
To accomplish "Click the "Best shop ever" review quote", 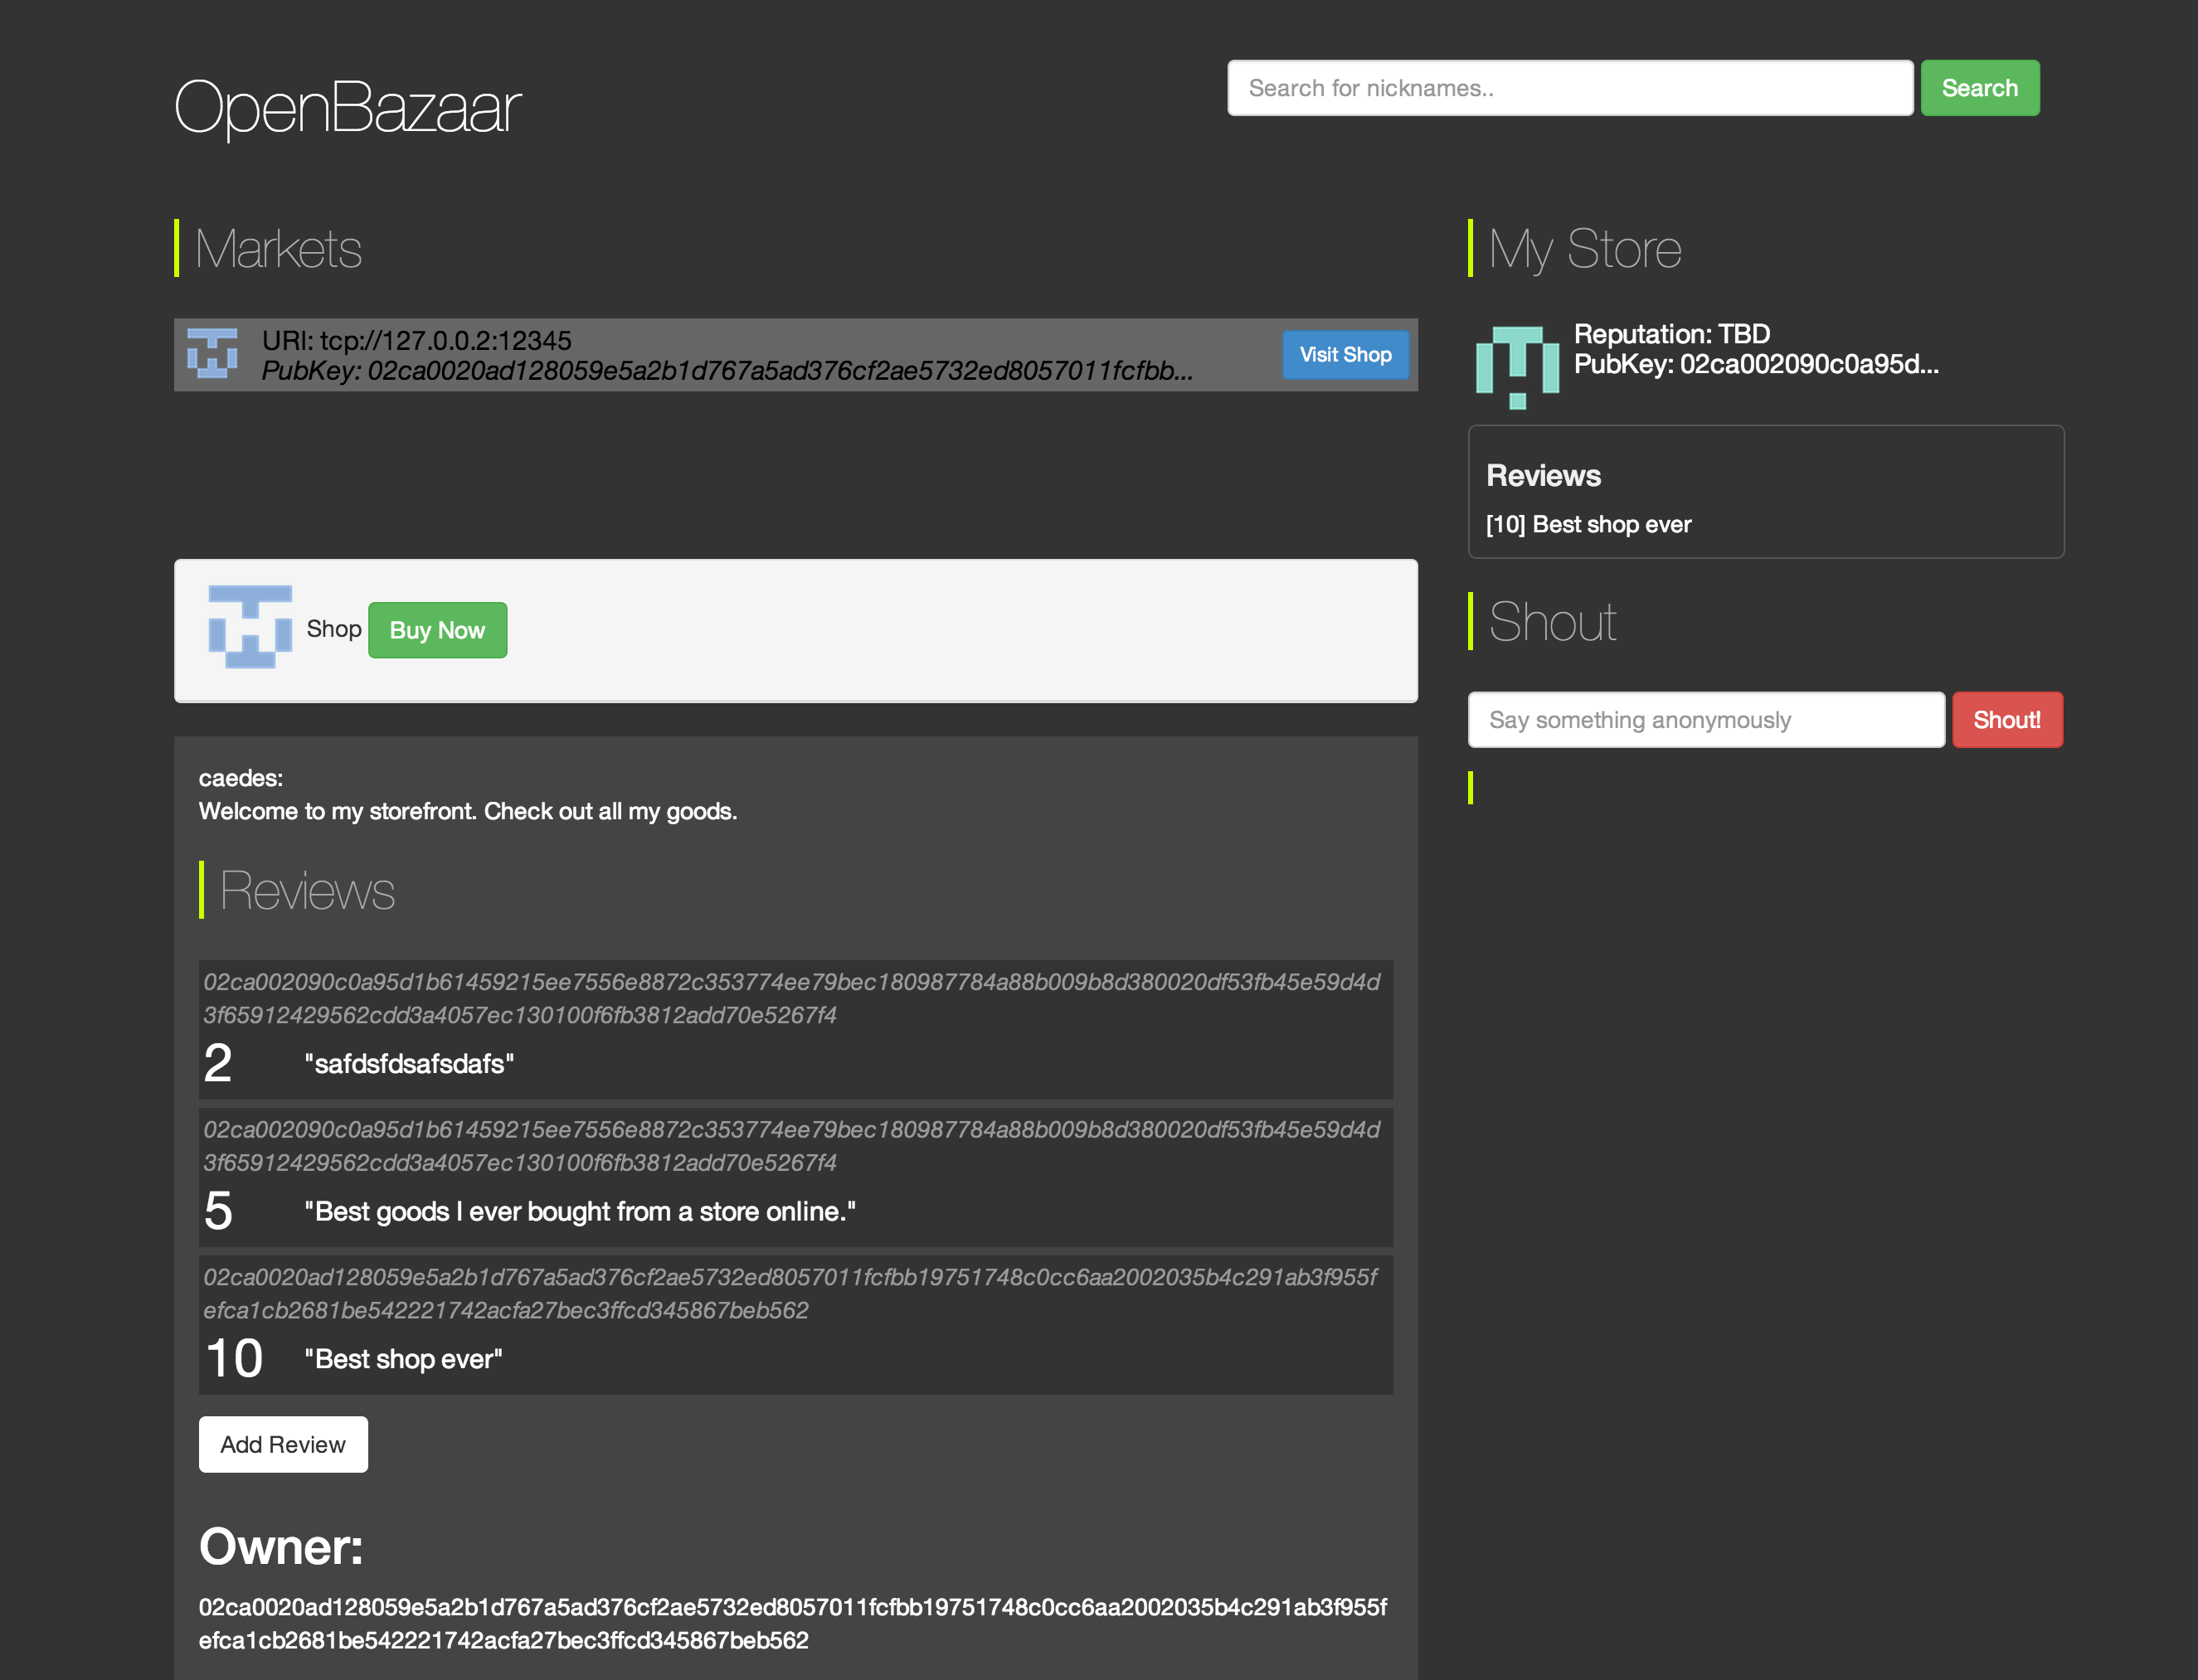I will (403, 1359).
